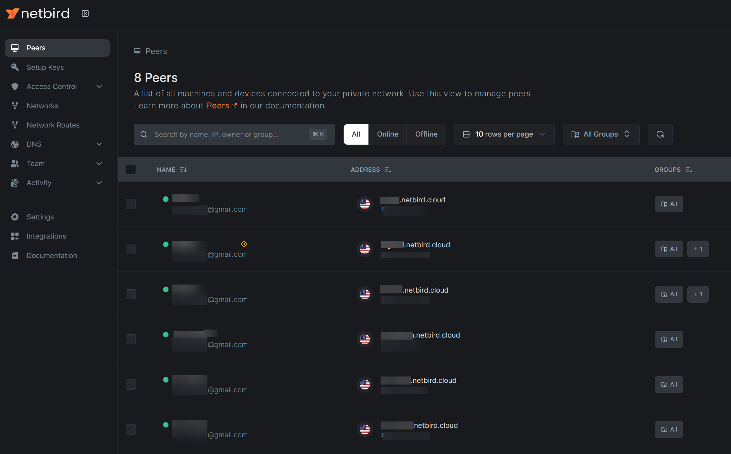The height and width of the screenshot is (454, 731).
Task: Open Integrations in the sidebar
Action: tap(57, 236)
